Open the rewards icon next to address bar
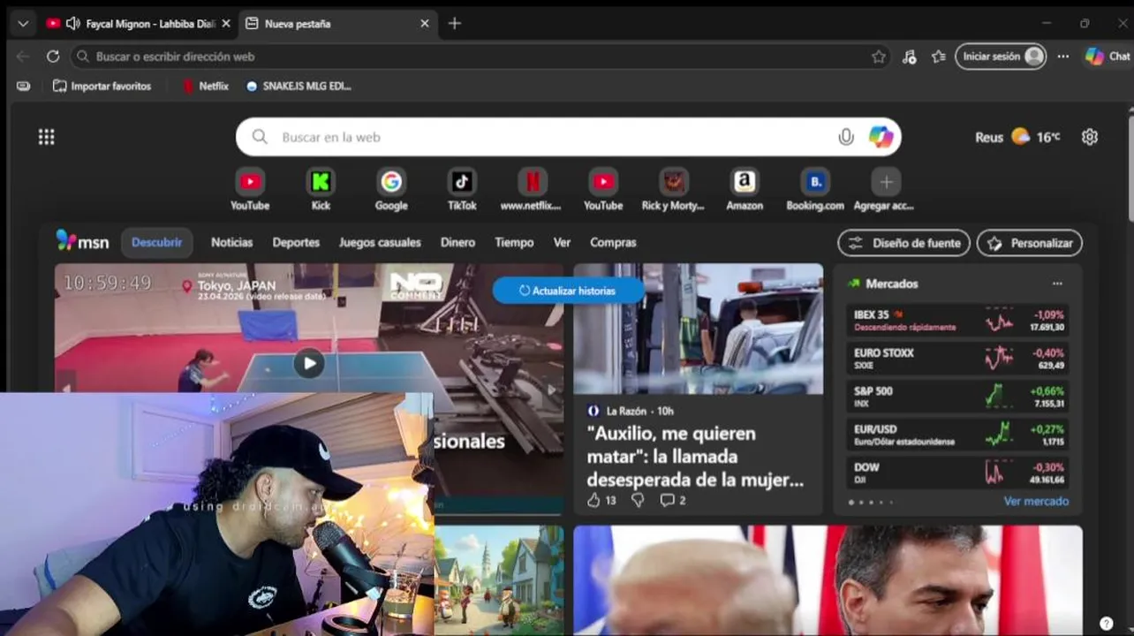 point(910,57)
